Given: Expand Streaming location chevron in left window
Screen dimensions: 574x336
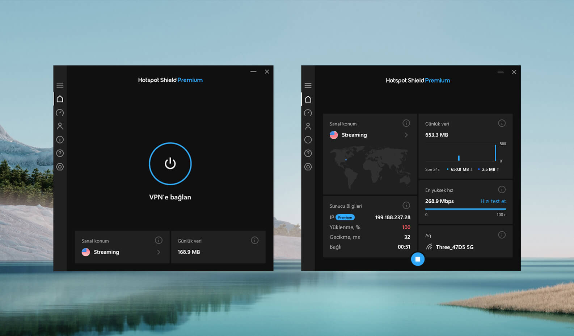Looking at the screenshot, I should point(159,252).
